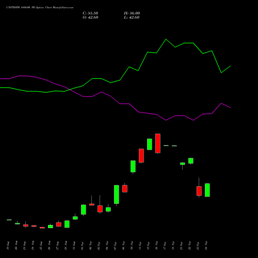Screen dimensions: 258x258
Task: Click the low value 'L: 42.60'
Action: 132,18
